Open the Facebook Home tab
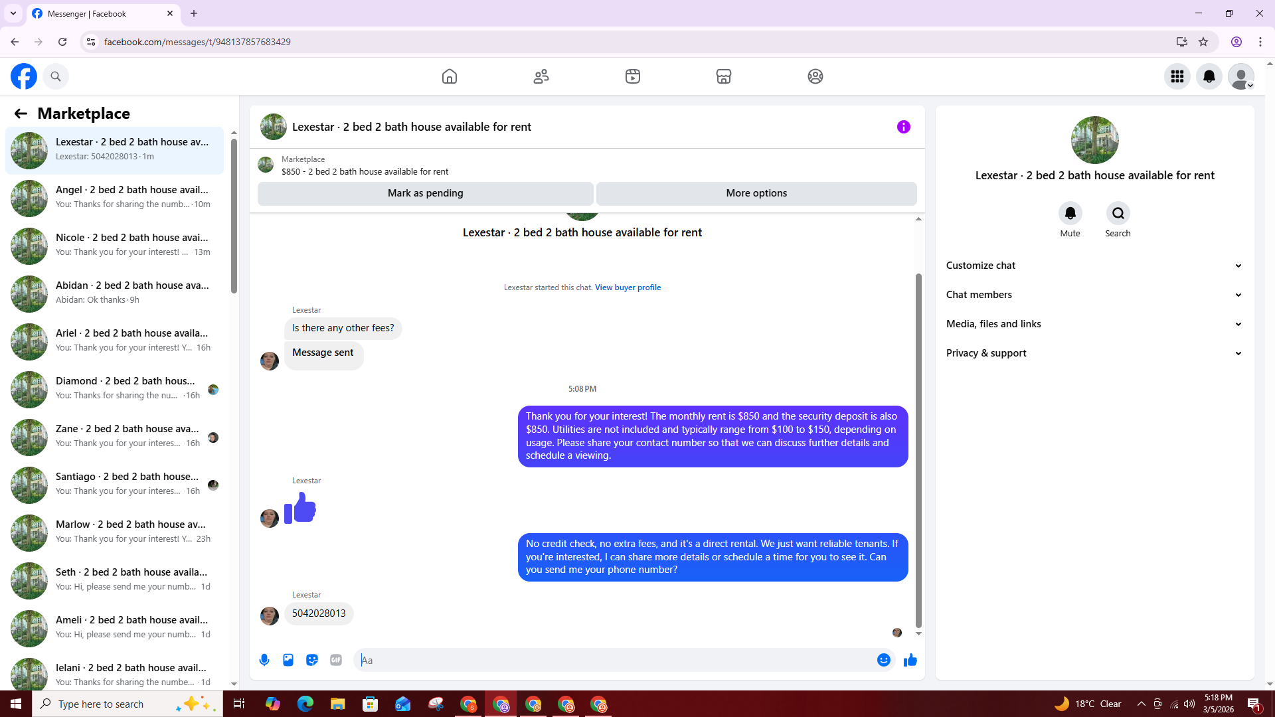 [x=450, y=76]
